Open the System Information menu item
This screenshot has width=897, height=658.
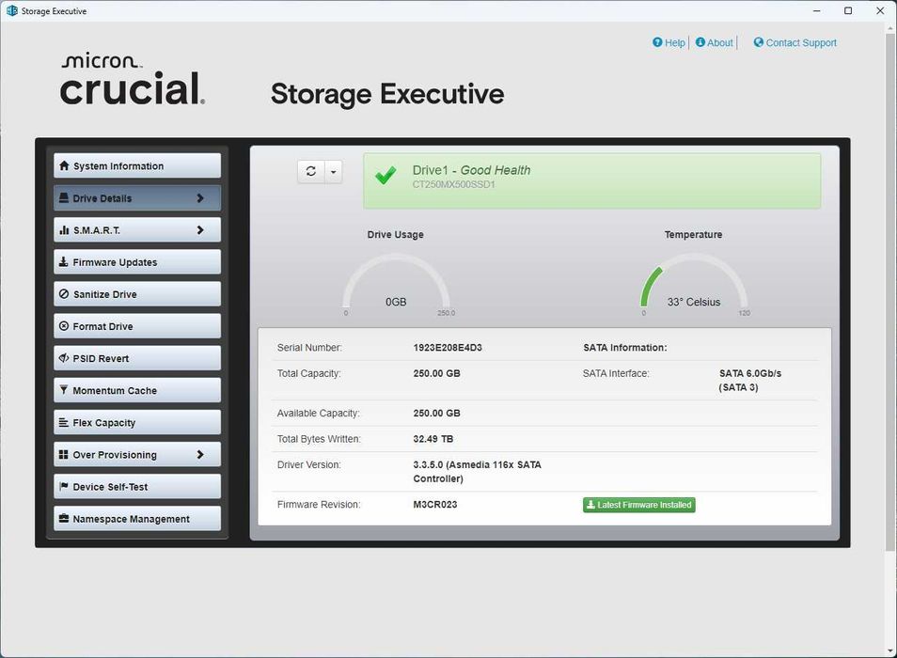[137, 165]
